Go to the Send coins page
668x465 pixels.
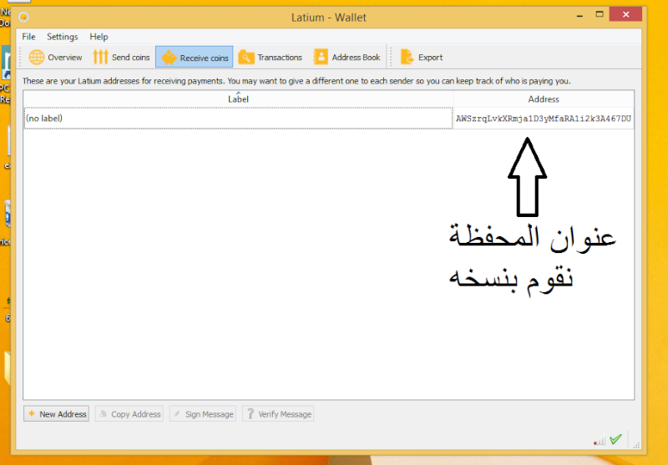pyautogui.click(x=121, y=58)
